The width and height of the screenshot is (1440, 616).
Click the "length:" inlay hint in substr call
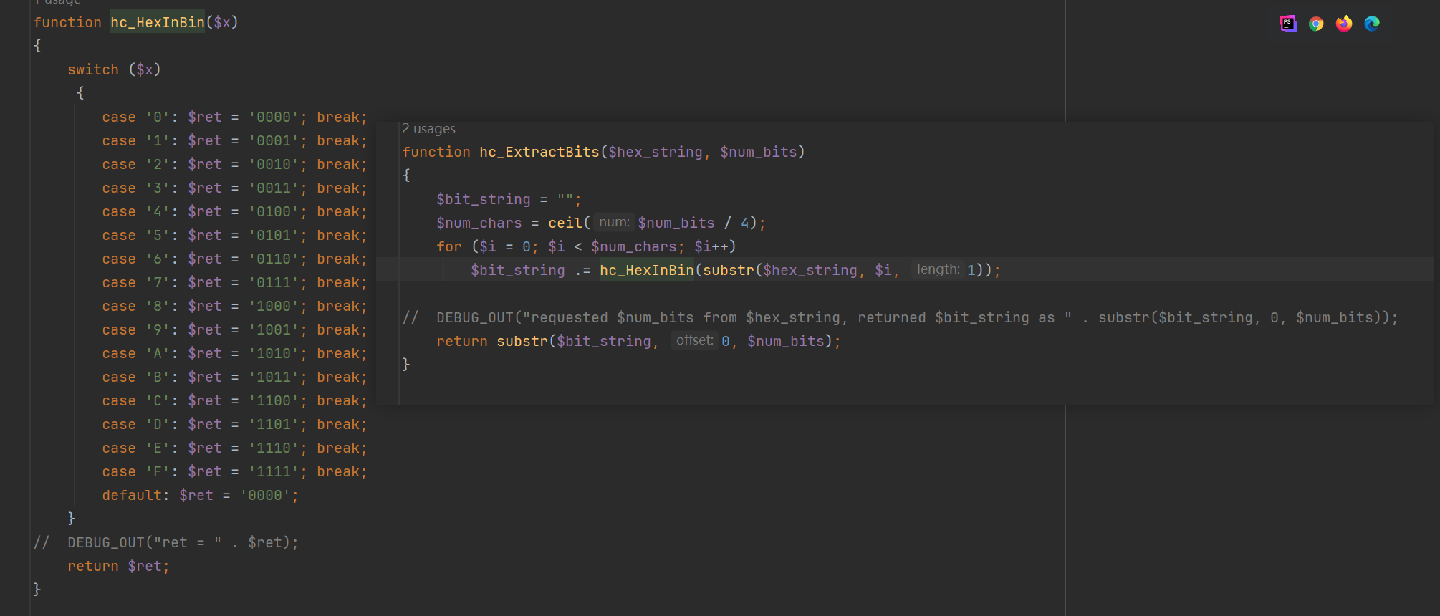[938, 269]
